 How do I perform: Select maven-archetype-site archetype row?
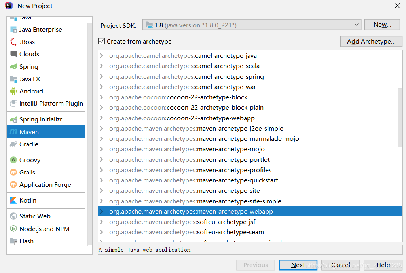250,190
